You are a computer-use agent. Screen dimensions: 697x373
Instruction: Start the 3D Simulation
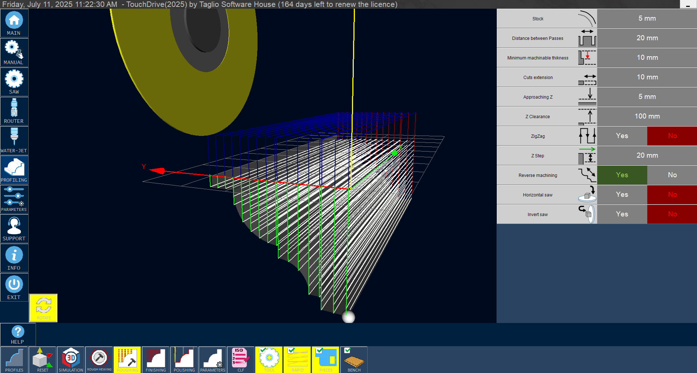[x=71, y=360]
